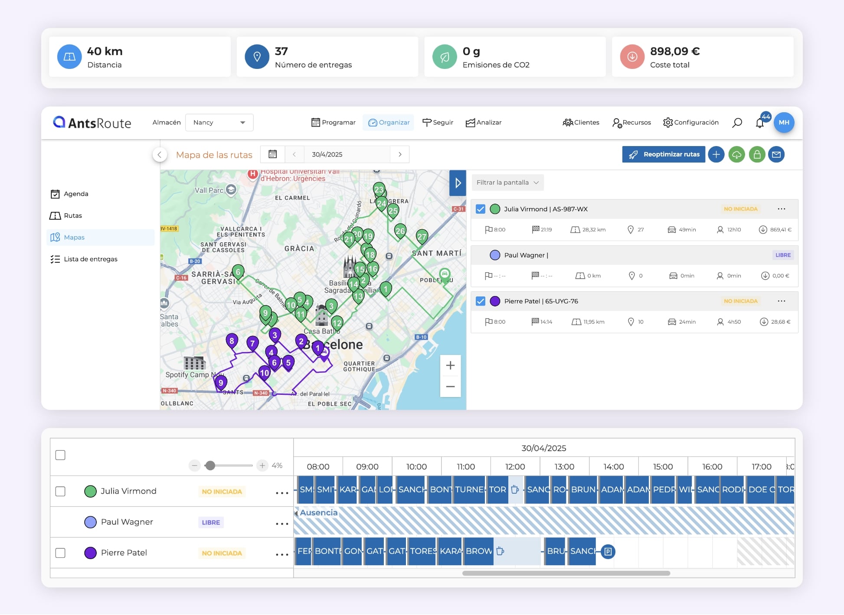This screenshot has height=615, width=844.
Task: Open the Analizar analytics view
Action: tap(471, 122)
